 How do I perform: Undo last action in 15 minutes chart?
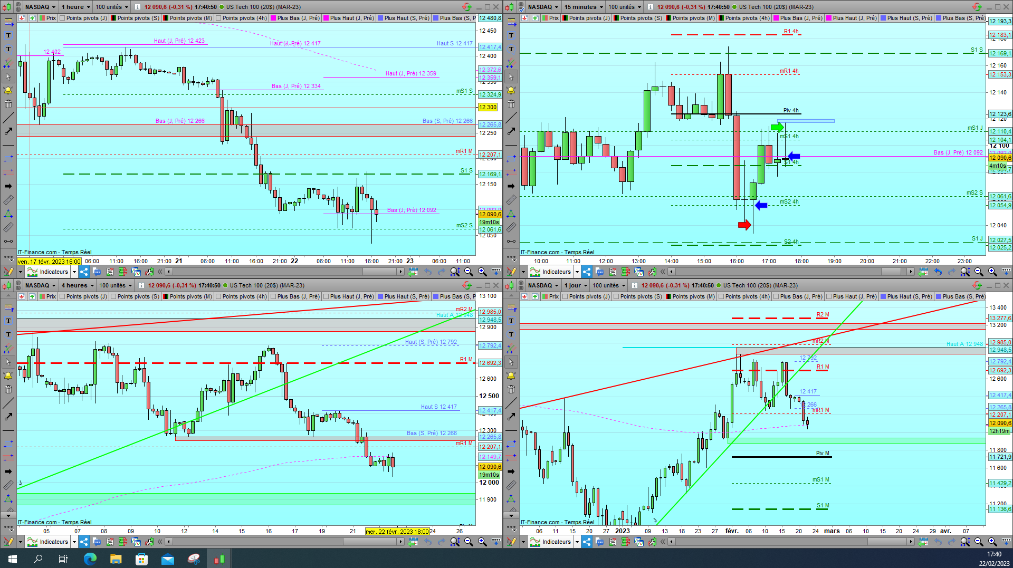coord(938,272)
